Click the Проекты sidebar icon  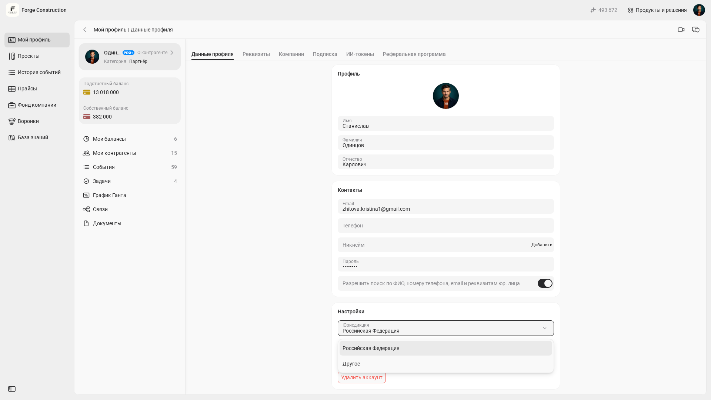point(12,56)
